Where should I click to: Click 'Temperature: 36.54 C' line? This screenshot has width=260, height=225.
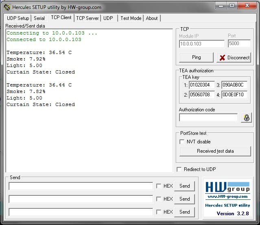coord(39,52)
